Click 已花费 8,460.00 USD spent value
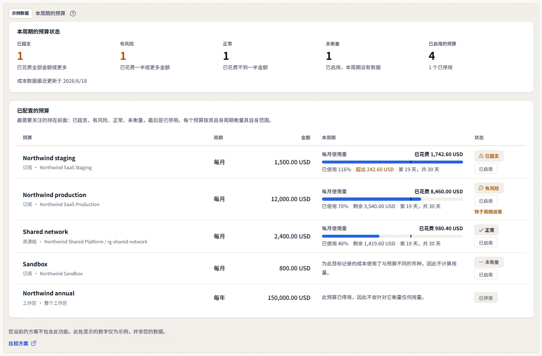Screen dimensions: 542x356 439,191
